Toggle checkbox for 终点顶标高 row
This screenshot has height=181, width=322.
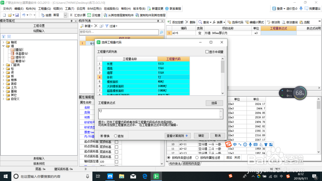tap(117, 147)
